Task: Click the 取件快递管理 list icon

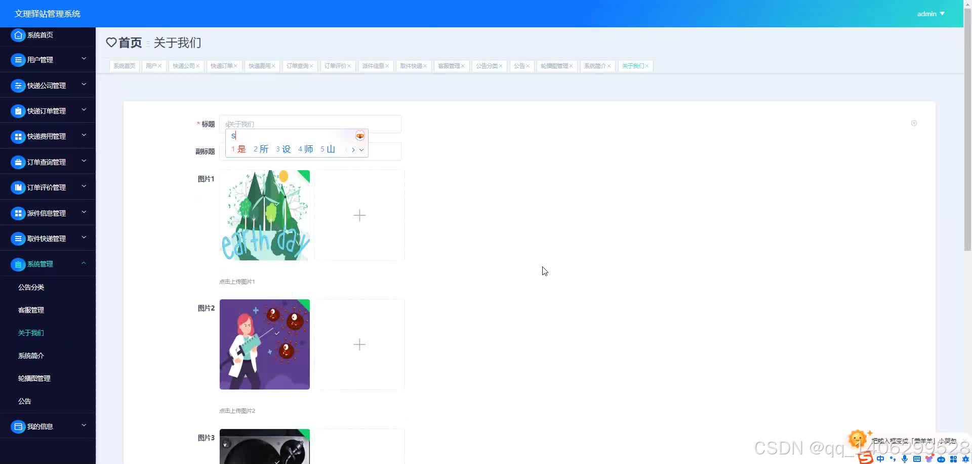Action: click(x=18, y=239)
